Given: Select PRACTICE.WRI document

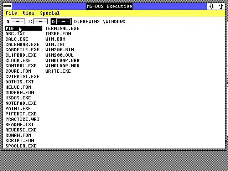Looking at the screenshot, I should pyautogui.click(x=22, y=119).
